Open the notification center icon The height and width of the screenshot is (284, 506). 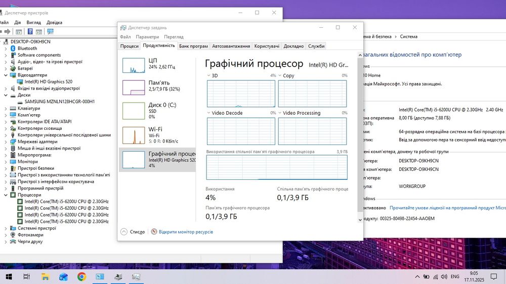pyautogui.click(x=494, y=276)
